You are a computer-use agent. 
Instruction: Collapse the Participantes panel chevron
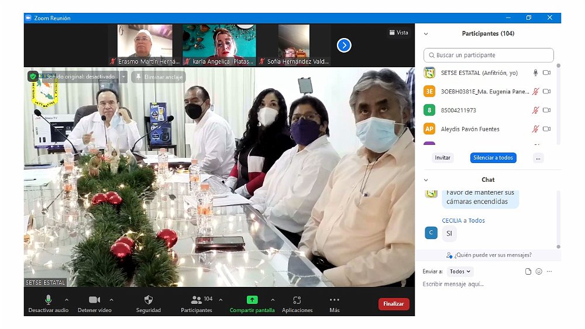[426, 34]
